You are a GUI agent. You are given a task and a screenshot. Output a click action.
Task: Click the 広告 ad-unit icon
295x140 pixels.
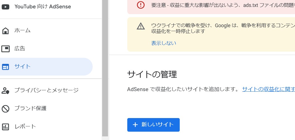(5, 49)
